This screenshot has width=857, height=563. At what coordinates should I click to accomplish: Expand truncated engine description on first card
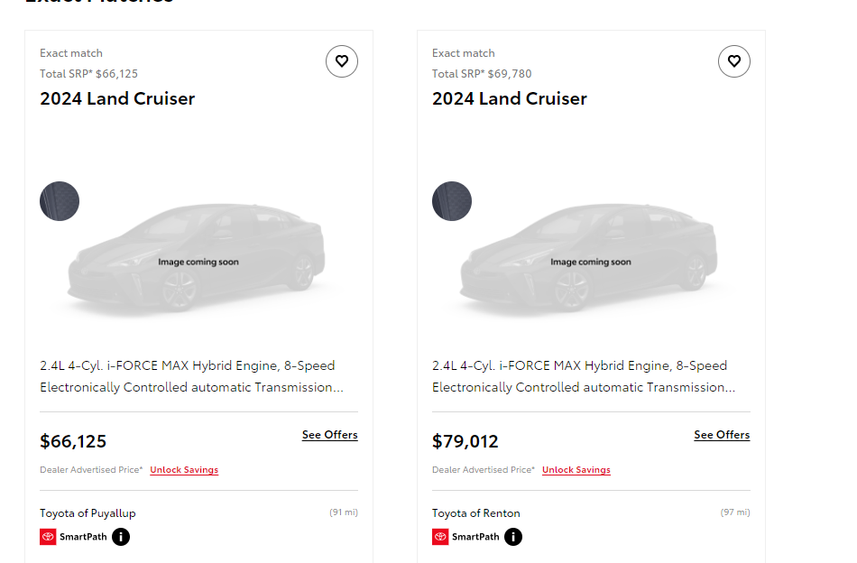click(x=192, y=376)
